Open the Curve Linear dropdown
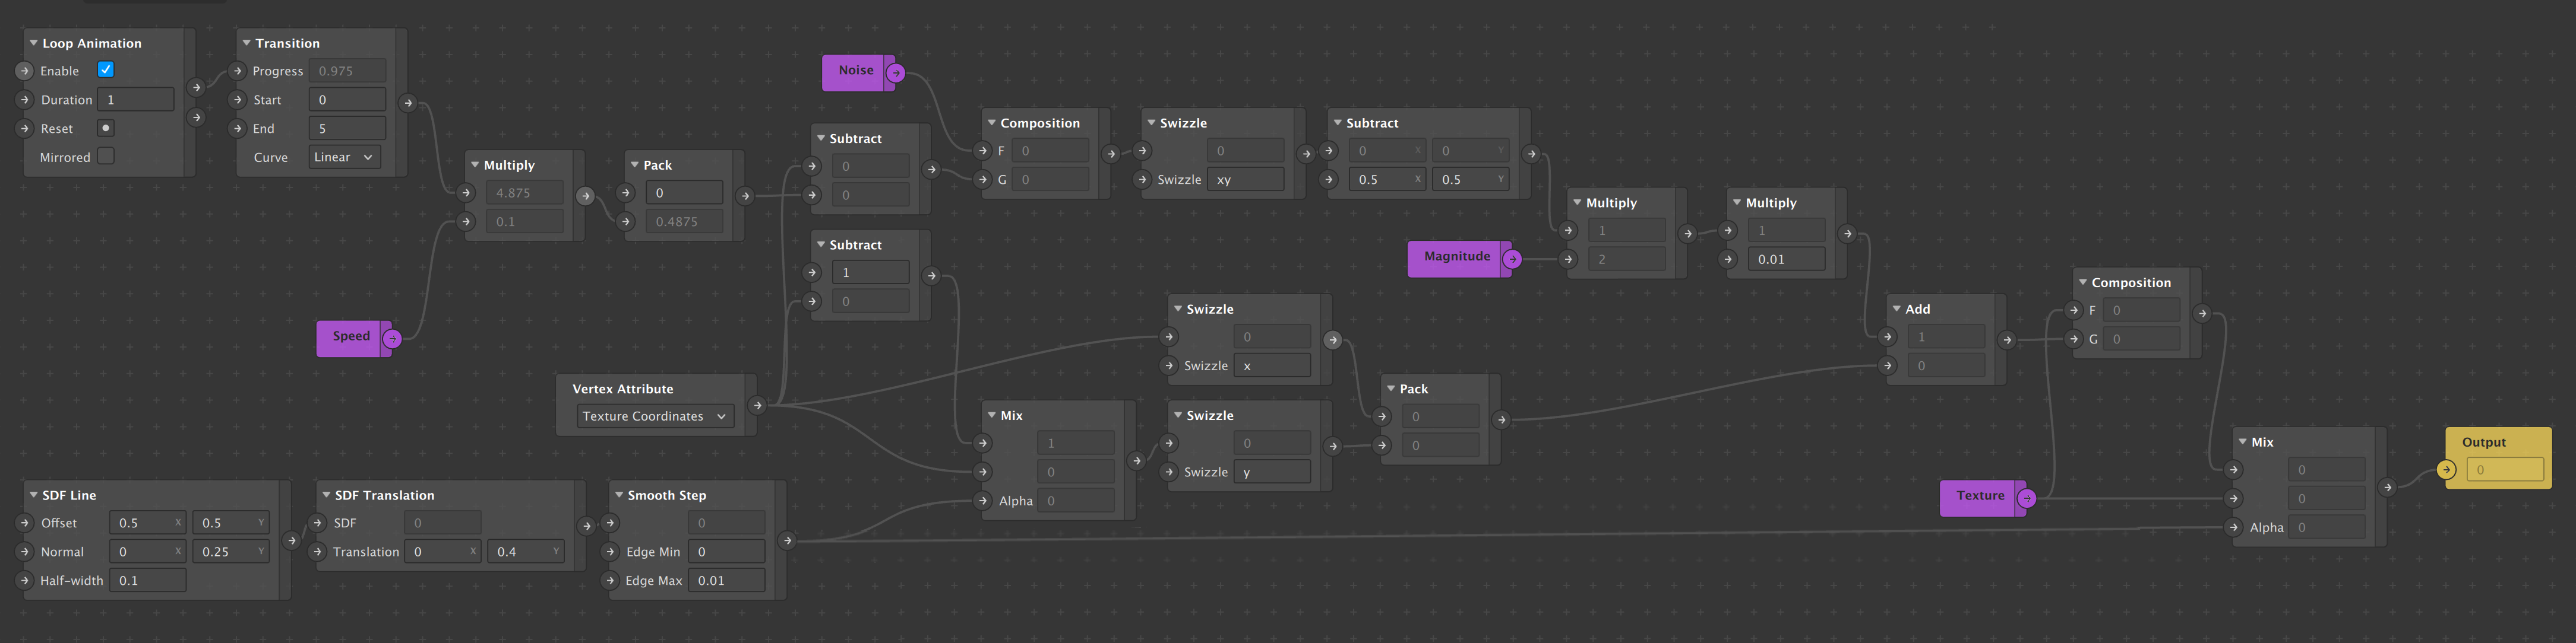 [343, 157]
